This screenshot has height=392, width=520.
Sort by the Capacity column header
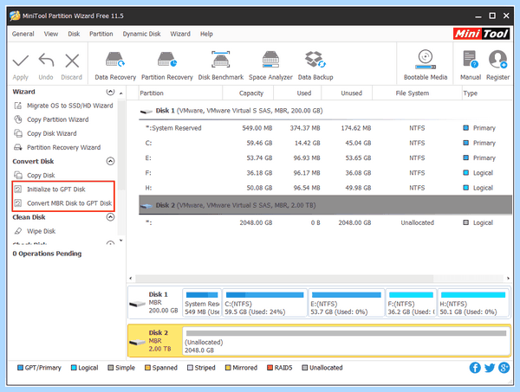pyautogui.click(x=248, y=93)
